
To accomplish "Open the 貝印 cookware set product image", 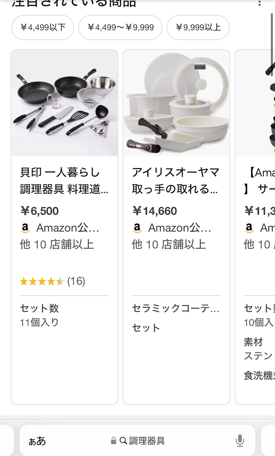I will click(x=64, y=103).
